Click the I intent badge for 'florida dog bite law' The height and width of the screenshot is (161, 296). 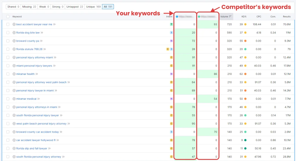[171, 33]
